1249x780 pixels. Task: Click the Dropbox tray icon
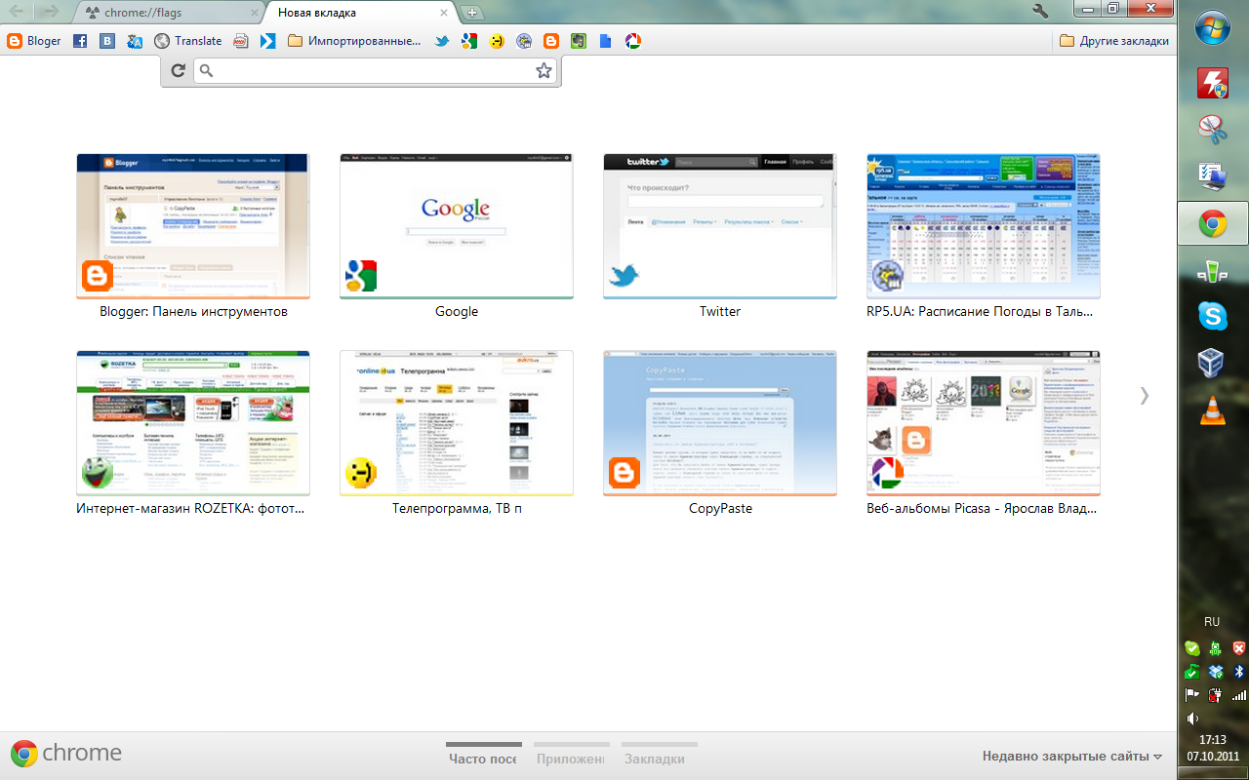pyautogui.click(x=1216, y=671)
